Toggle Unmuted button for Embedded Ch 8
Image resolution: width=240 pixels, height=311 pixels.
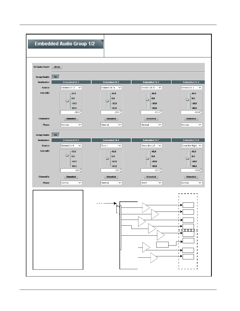[191, 177]
